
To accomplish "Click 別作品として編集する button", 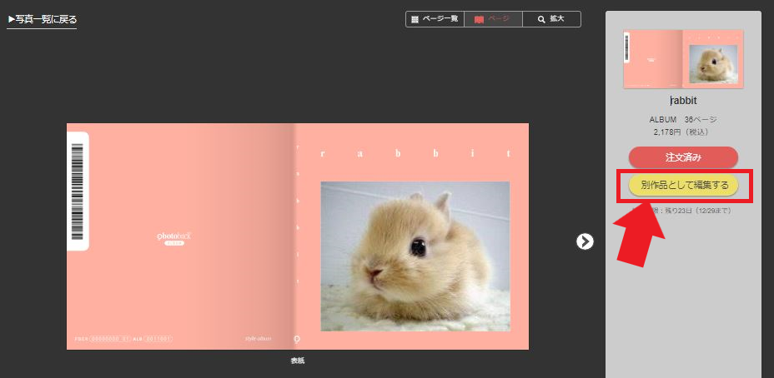I will point(683,186).
